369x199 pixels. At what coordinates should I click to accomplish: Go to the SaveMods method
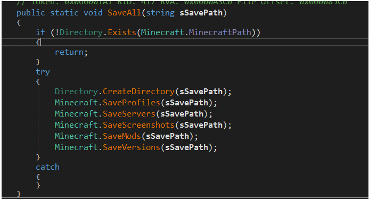pyautogui.click(x=122, y=136)
